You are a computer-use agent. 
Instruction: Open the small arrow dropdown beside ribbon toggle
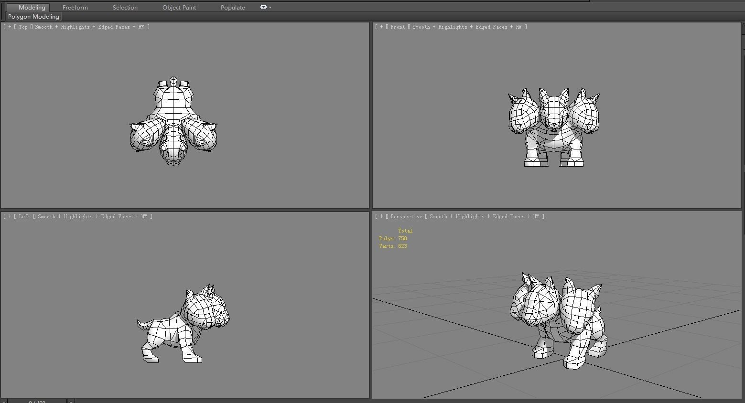point(270,7)
